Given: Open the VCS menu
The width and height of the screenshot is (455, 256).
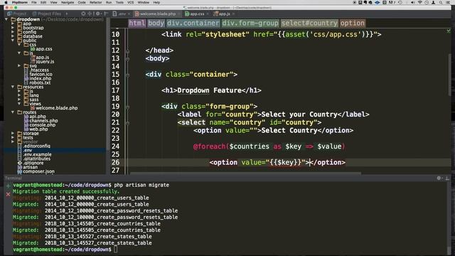Looking at the screenshot, I should 131,3.
